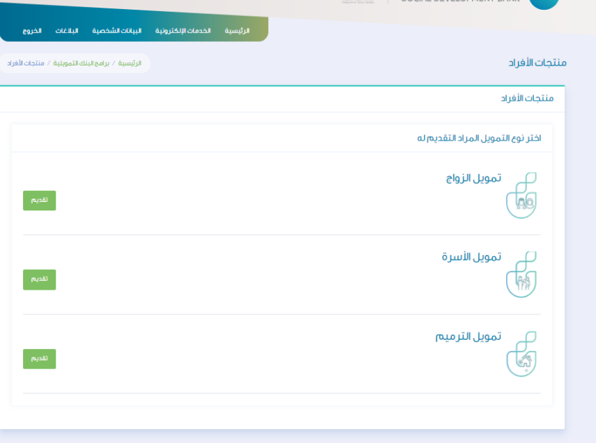Submit application for renovation financing (تقديم)
596x443 pixels.
pos(39,359)
